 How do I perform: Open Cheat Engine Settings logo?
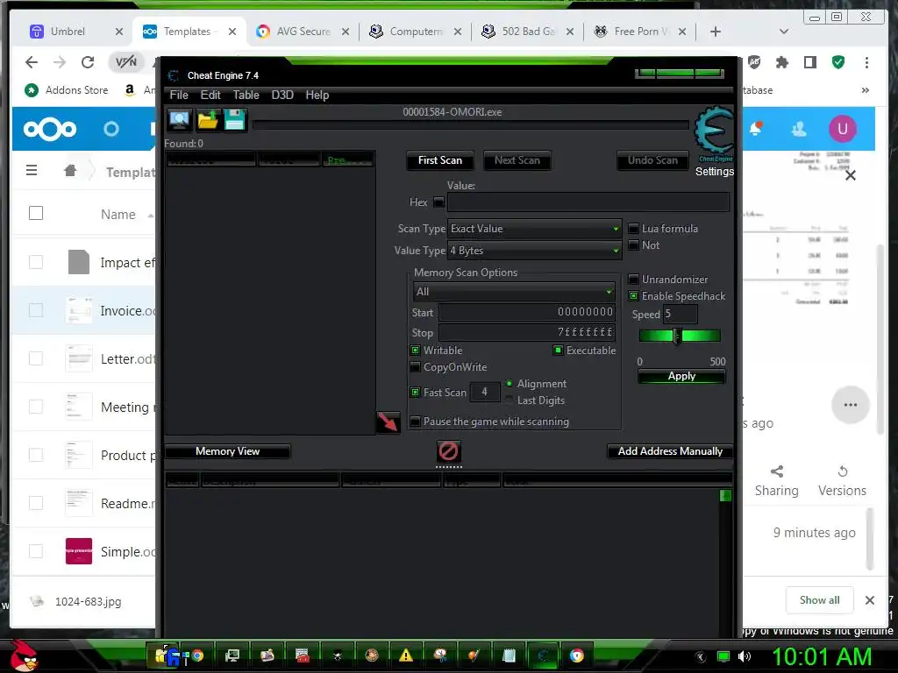click(714, 134)
